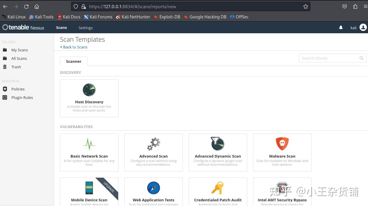
Task: Open My Scans folder
Action: point(20,50)
